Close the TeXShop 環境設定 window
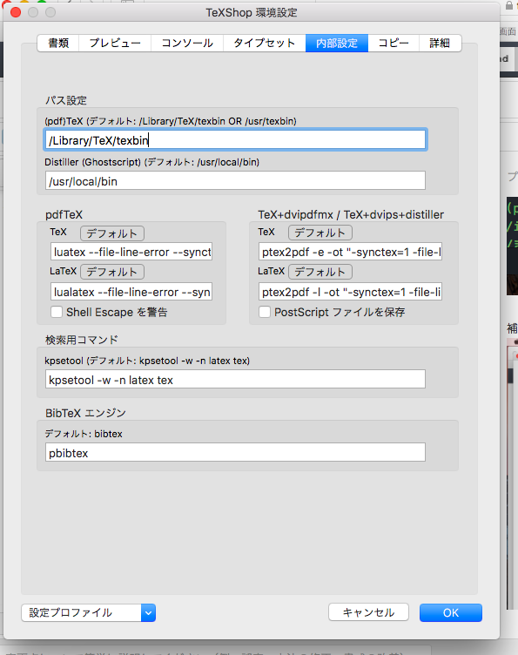The width and height of the screenshot is (518, 655). pos(16,12)
